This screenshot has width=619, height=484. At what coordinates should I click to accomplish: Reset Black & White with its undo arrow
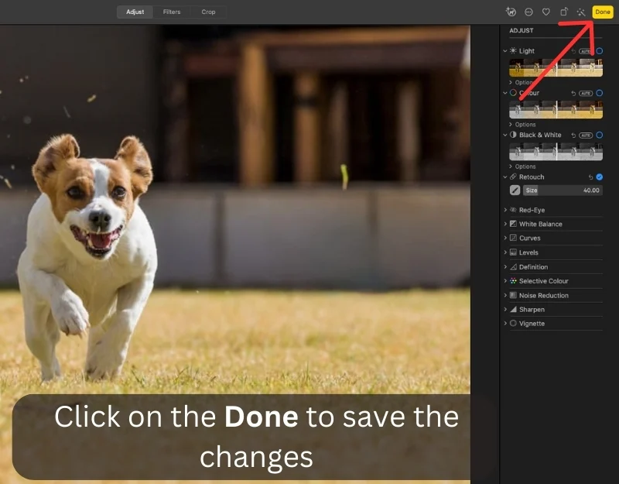(573, 135)
